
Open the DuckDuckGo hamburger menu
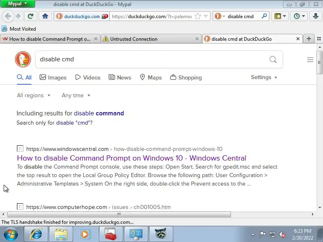pos(310,60)
